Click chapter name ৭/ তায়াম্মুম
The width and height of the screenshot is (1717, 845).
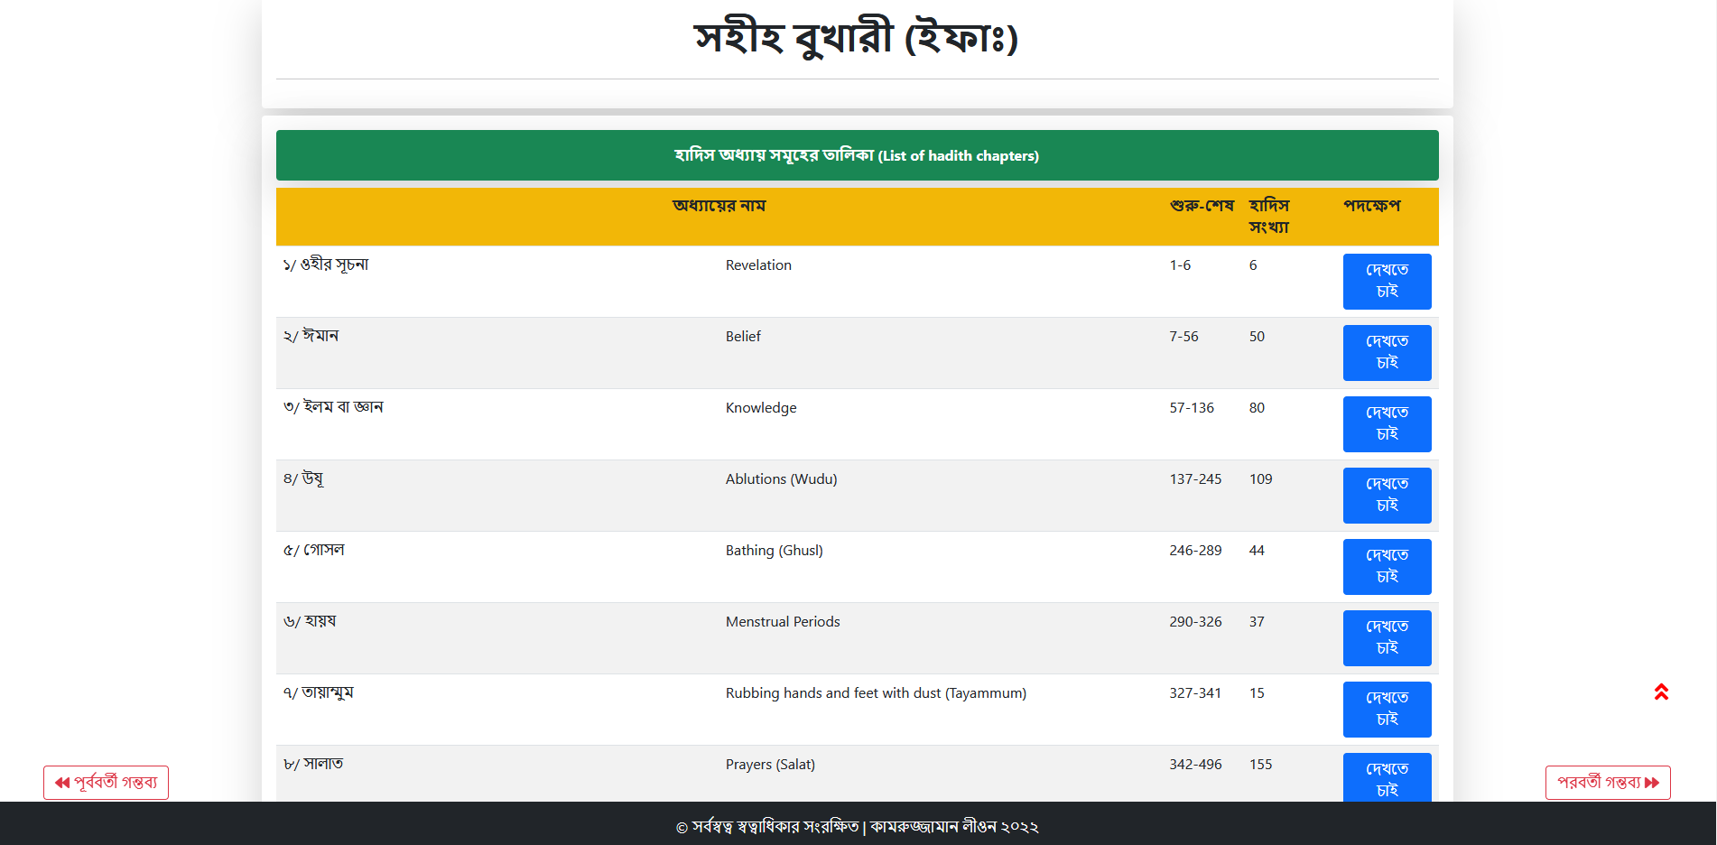click(318, 692)
